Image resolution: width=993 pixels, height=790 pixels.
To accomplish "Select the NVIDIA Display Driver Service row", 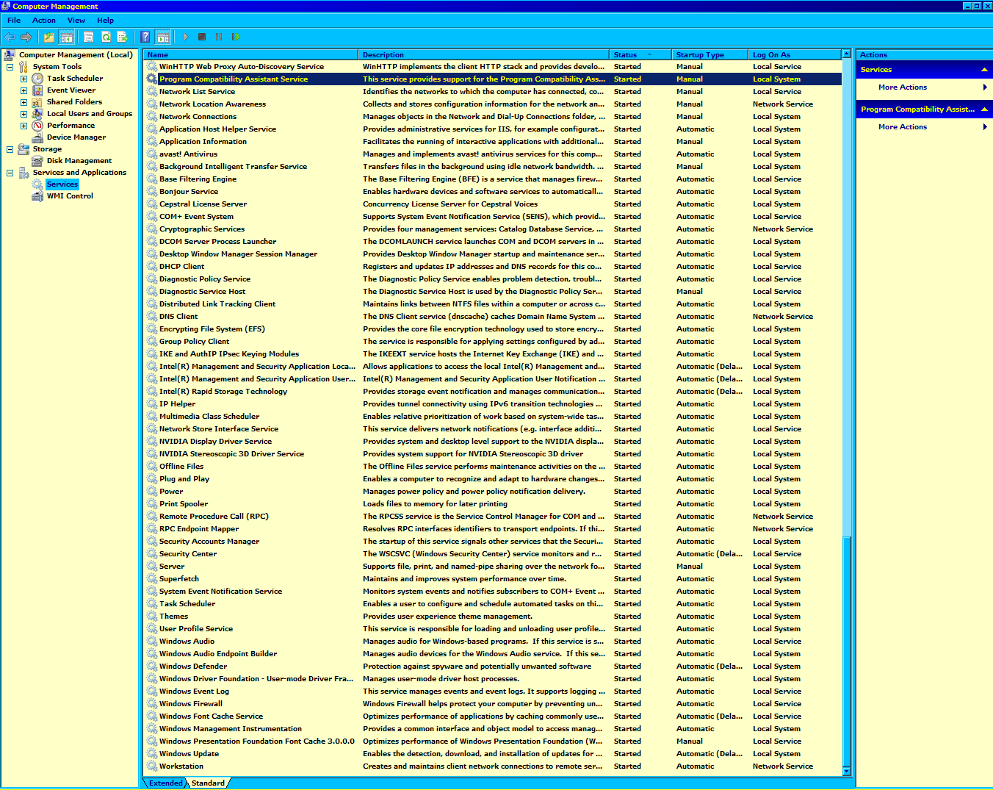I will [493, 442].
